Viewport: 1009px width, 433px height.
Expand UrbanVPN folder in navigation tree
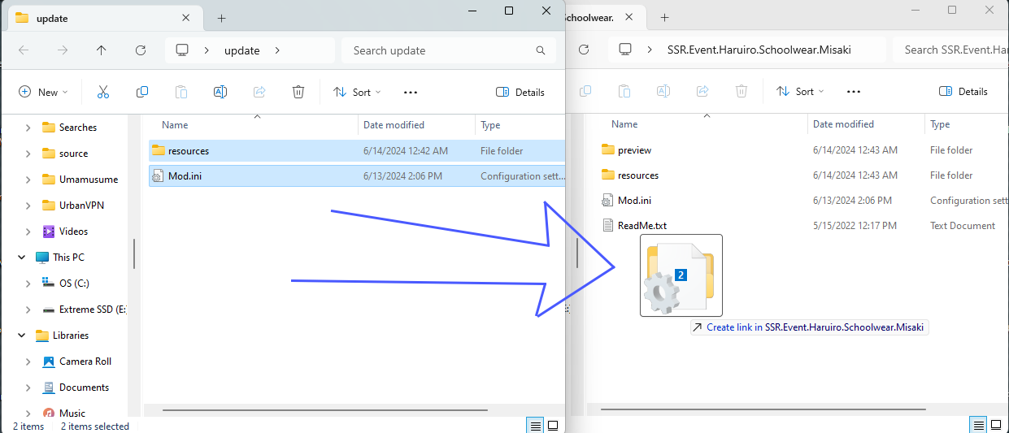pyautogui.click(x=28, y=206)
